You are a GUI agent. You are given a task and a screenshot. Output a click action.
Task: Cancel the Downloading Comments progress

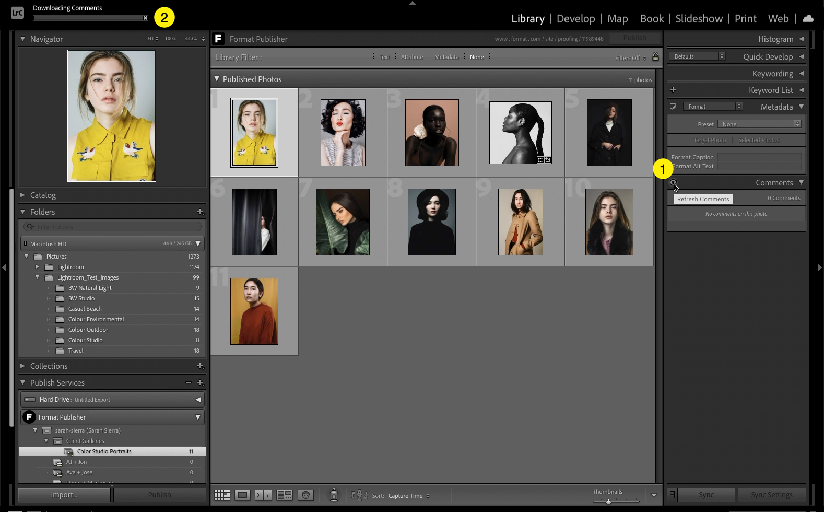pyautogui.click(x=146, y=18)
